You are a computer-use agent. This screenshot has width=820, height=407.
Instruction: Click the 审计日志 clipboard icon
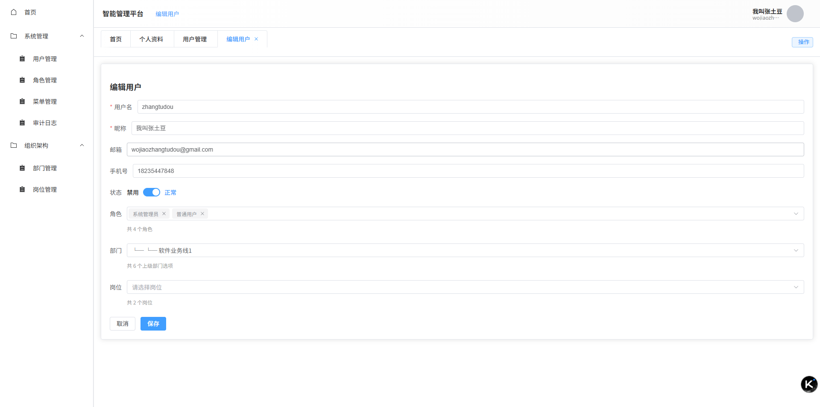(x=22, y=123)
